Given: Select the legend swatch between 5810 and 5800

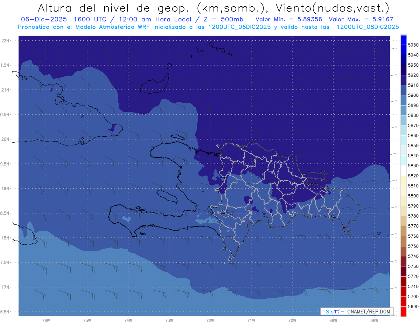Looking at the screenshot, I should coord(403,191).
